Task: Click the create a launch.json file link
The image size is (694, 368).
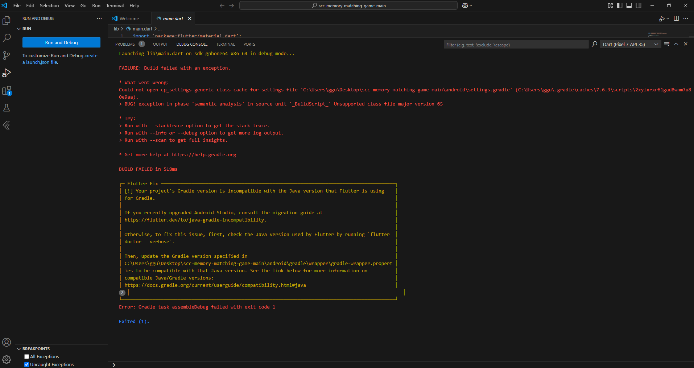Action: pyautogui.click(x=60, y=59)
